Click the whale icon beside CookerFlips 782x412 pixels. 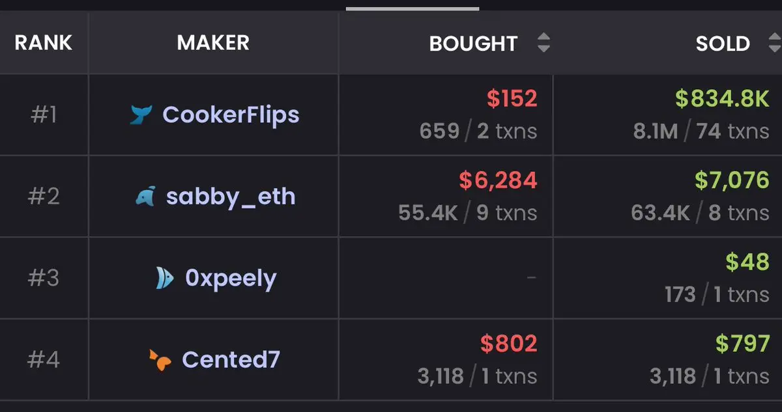pyautogui.click(x=141, y=115)
